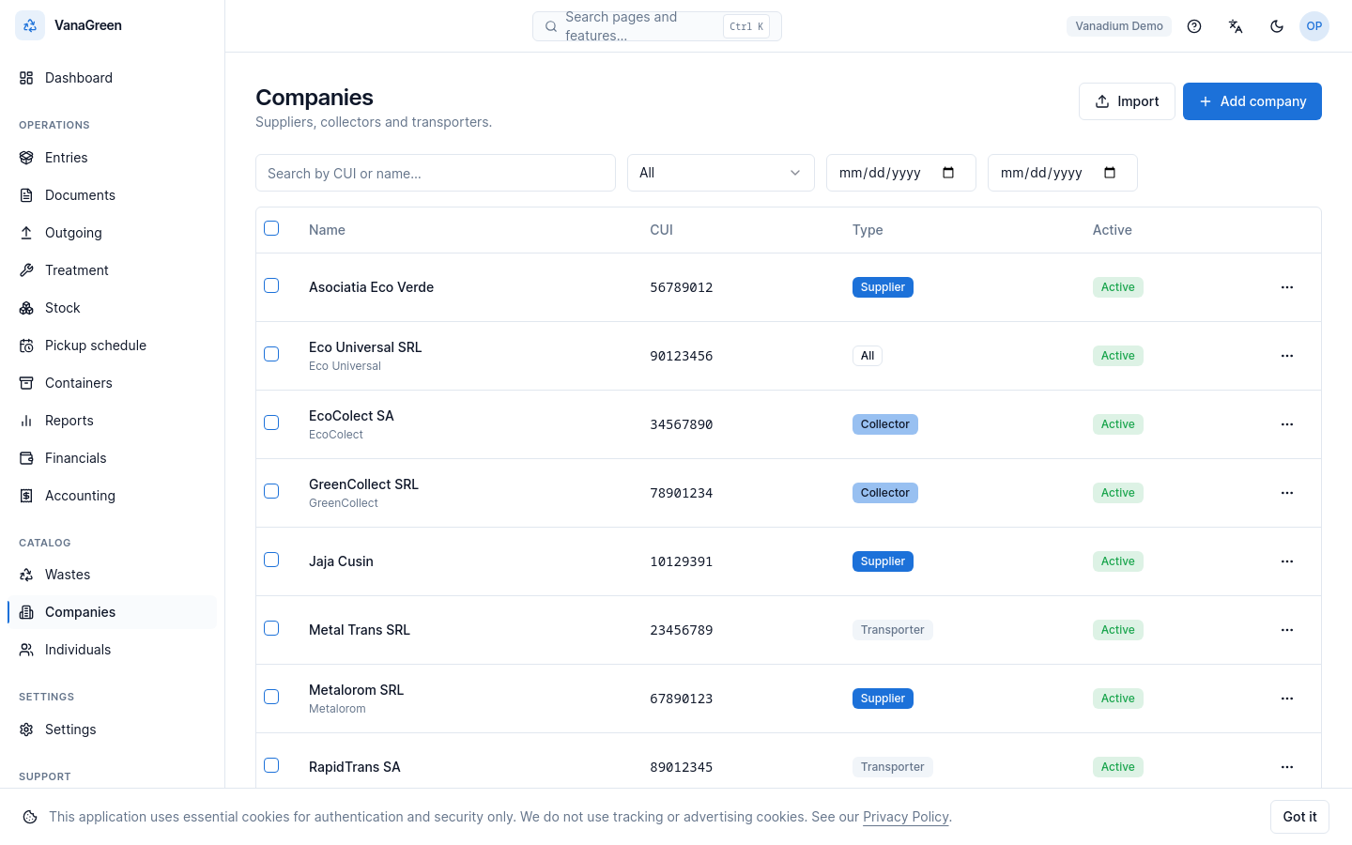Click the Dashboard grid icon
Screen dimensions: 1352x845
click(x=26, y=78)
